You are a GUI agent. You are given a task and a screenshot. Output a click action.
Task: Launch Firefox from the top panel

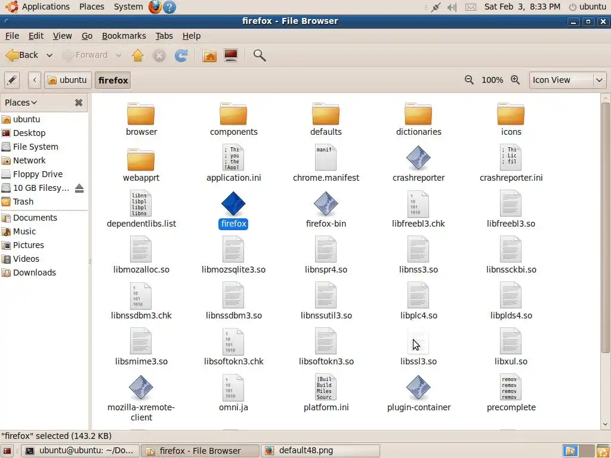tap(155, 7)
